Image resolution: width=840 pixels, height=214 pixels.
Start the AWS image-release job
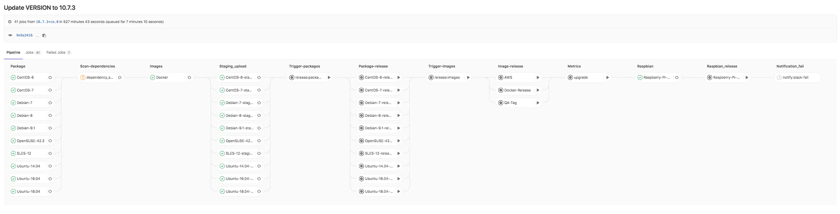pyautogui.click(x=538, y=78)
